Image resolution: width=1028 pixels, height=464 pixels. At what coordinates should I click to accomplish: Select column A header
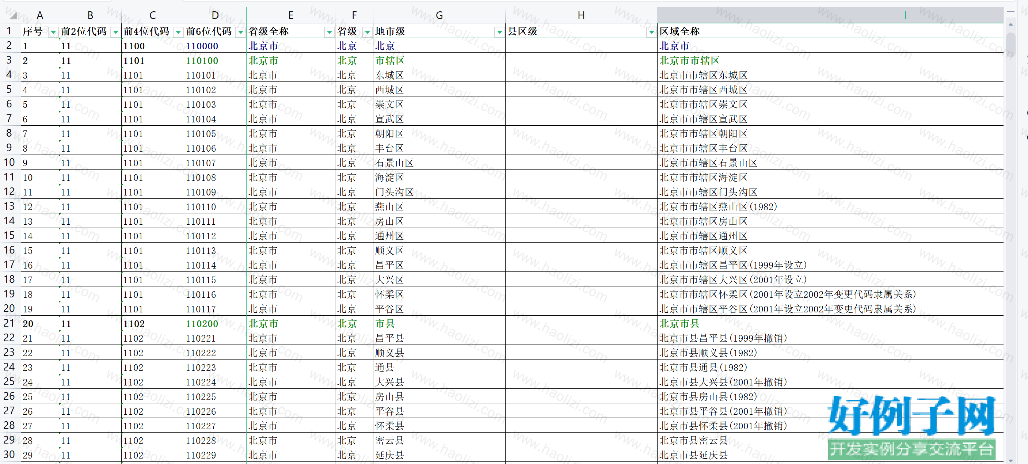click(x=40, y=15)
